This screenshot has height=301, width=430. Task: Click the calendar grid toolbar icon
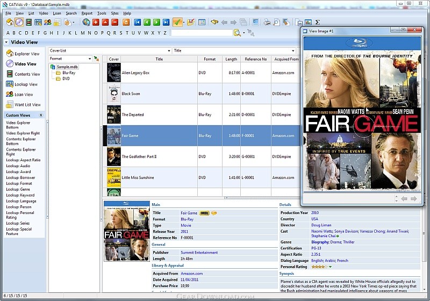(x=202, y=22)
